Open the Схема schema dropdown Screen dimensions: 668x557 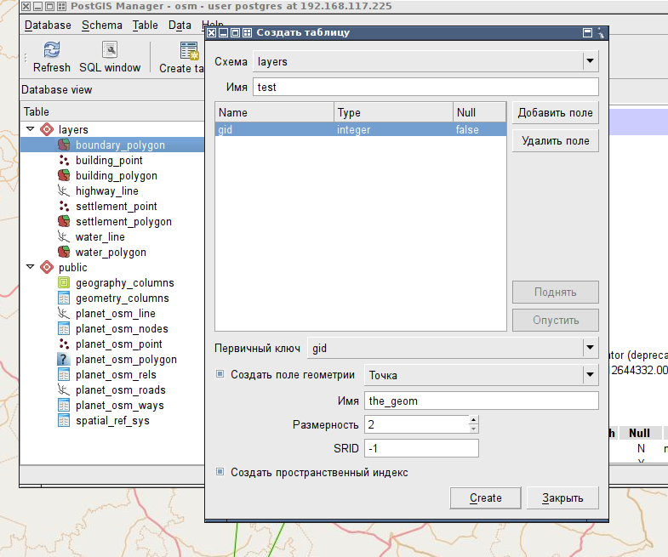click(589, 61)
